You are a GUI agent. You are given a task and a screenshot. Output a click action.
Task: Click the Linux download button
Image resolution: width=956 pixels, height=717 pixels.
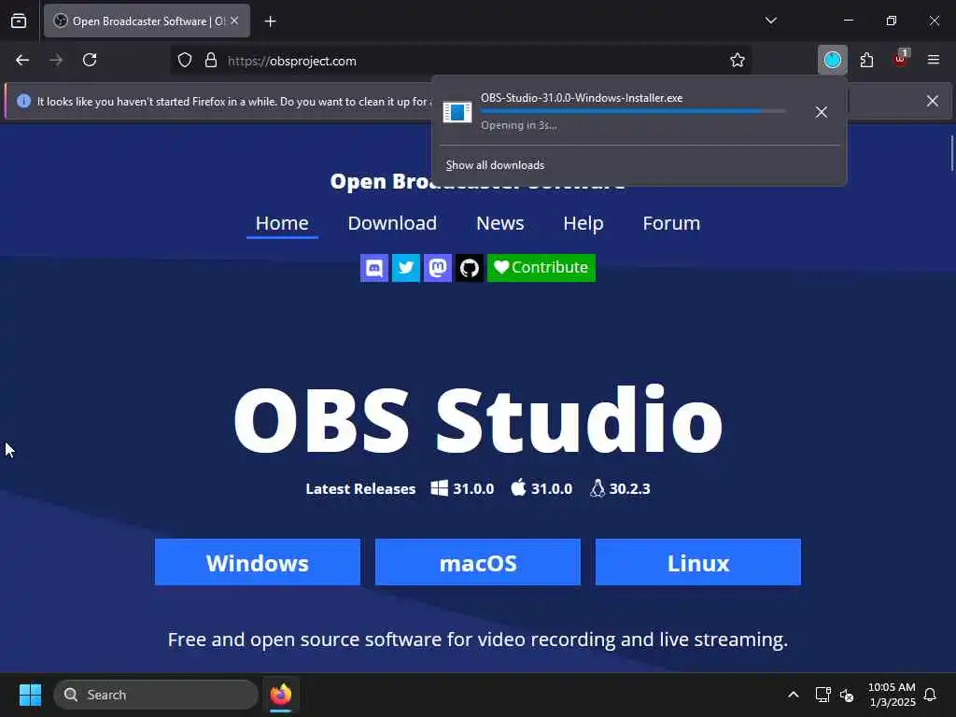698,562
